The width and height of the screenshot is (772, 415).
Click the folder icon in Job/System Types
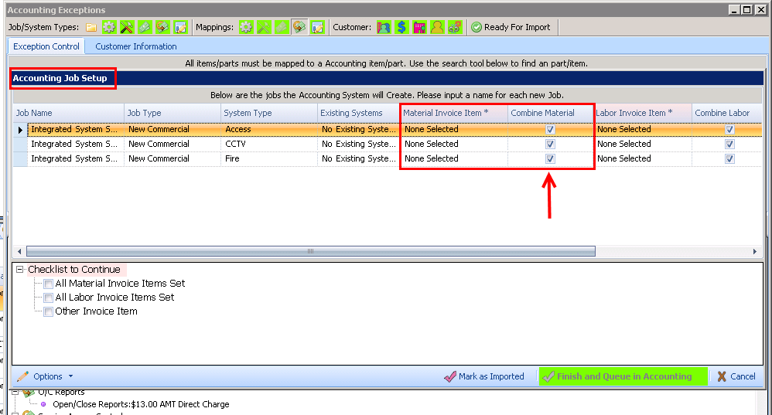(x=91, y=28)
